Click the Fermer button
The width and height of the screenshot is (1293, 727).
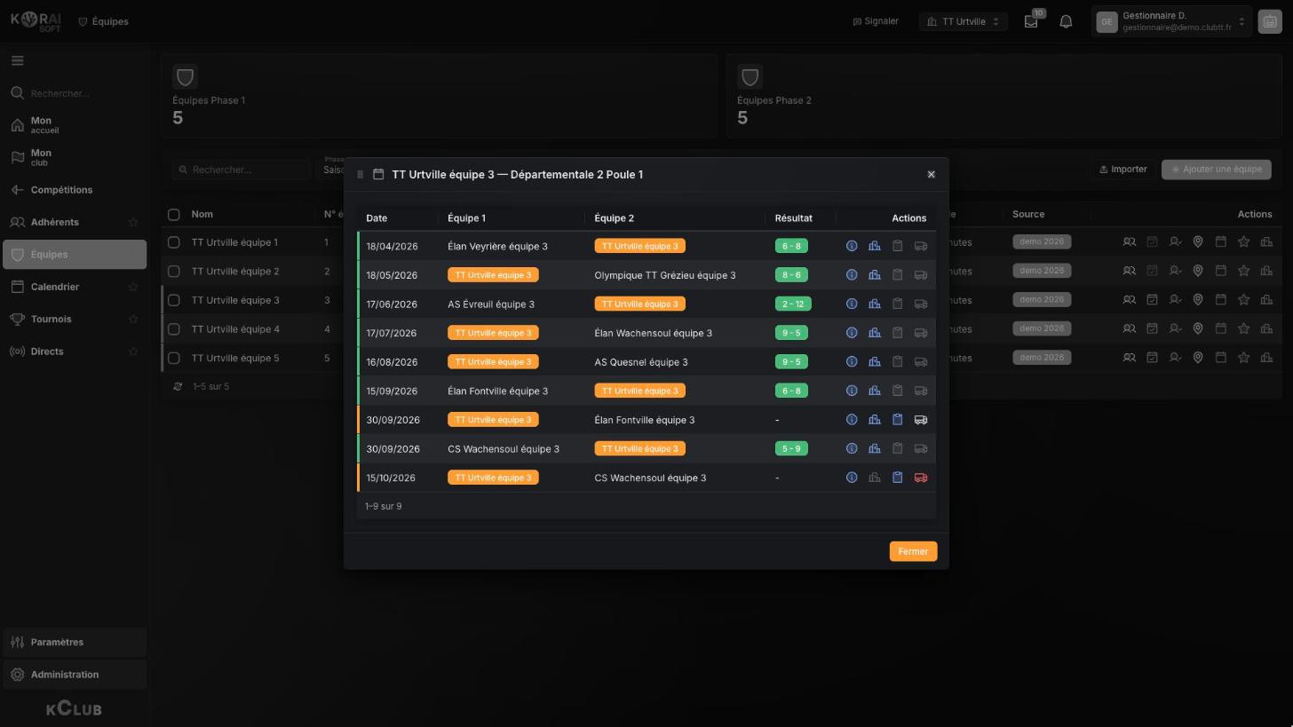point(913,552)
